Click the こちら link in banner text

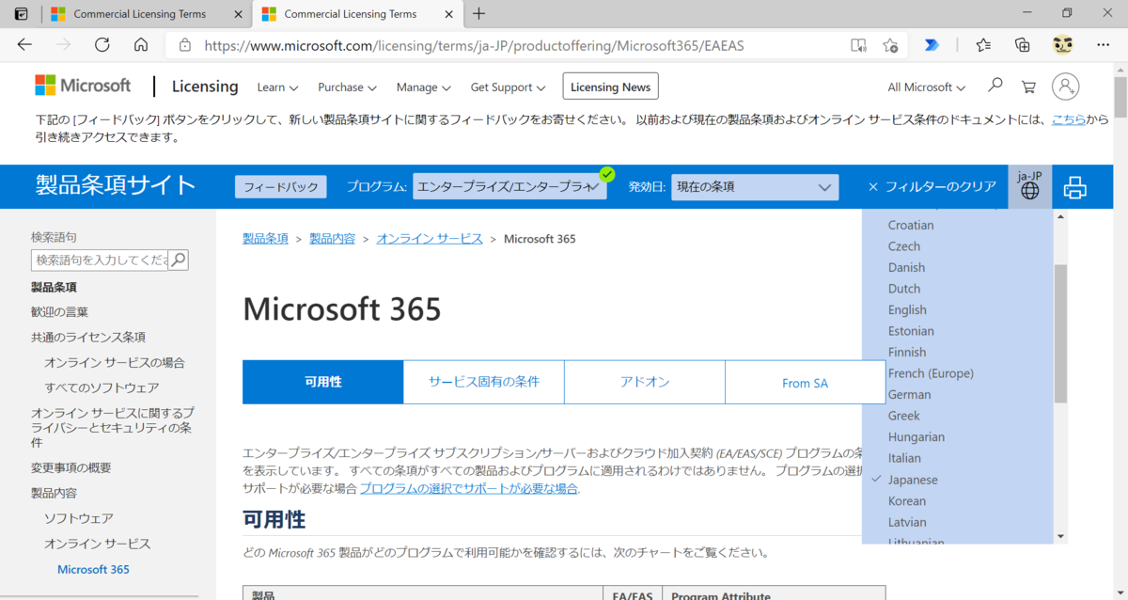pyautogui.click(x=1069, y=119)
